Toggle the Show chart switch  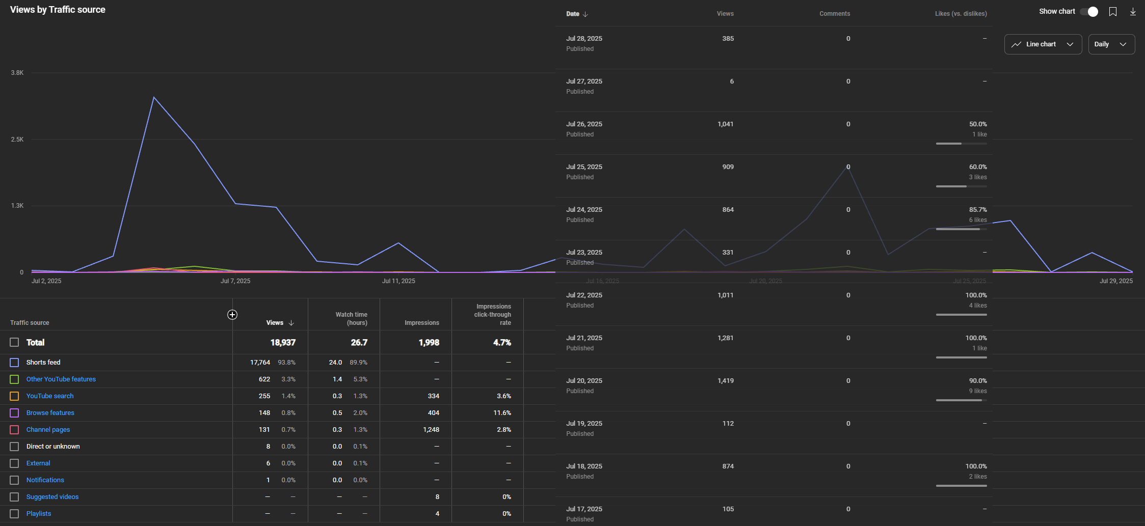[x=1089, y=12]
